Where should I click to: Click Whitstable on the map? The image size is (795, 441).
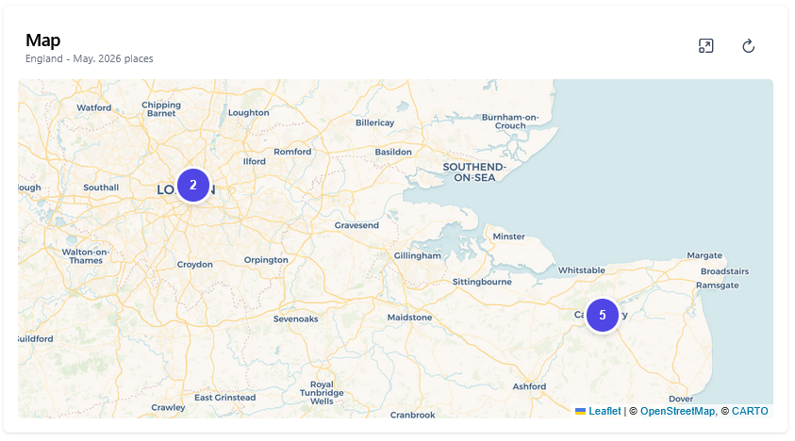point(582,270)
